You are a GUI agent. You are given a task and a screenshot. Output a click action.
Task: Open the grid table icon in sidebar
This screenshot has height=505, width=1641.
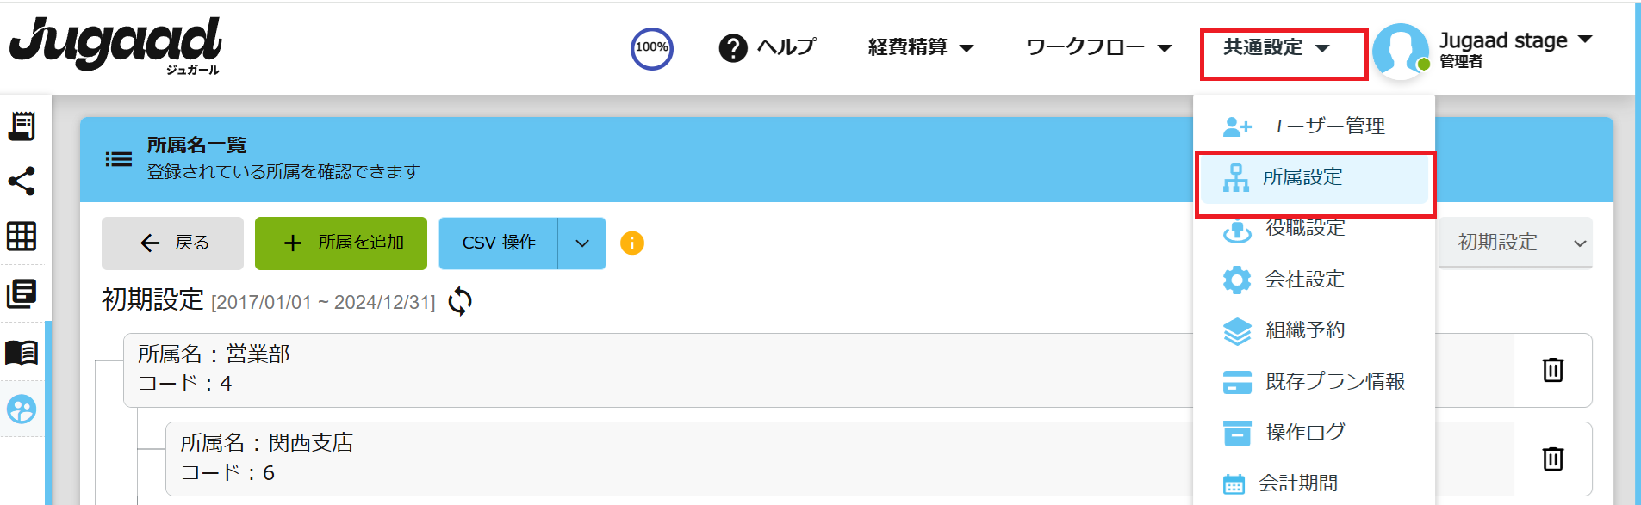coord(22,236)
